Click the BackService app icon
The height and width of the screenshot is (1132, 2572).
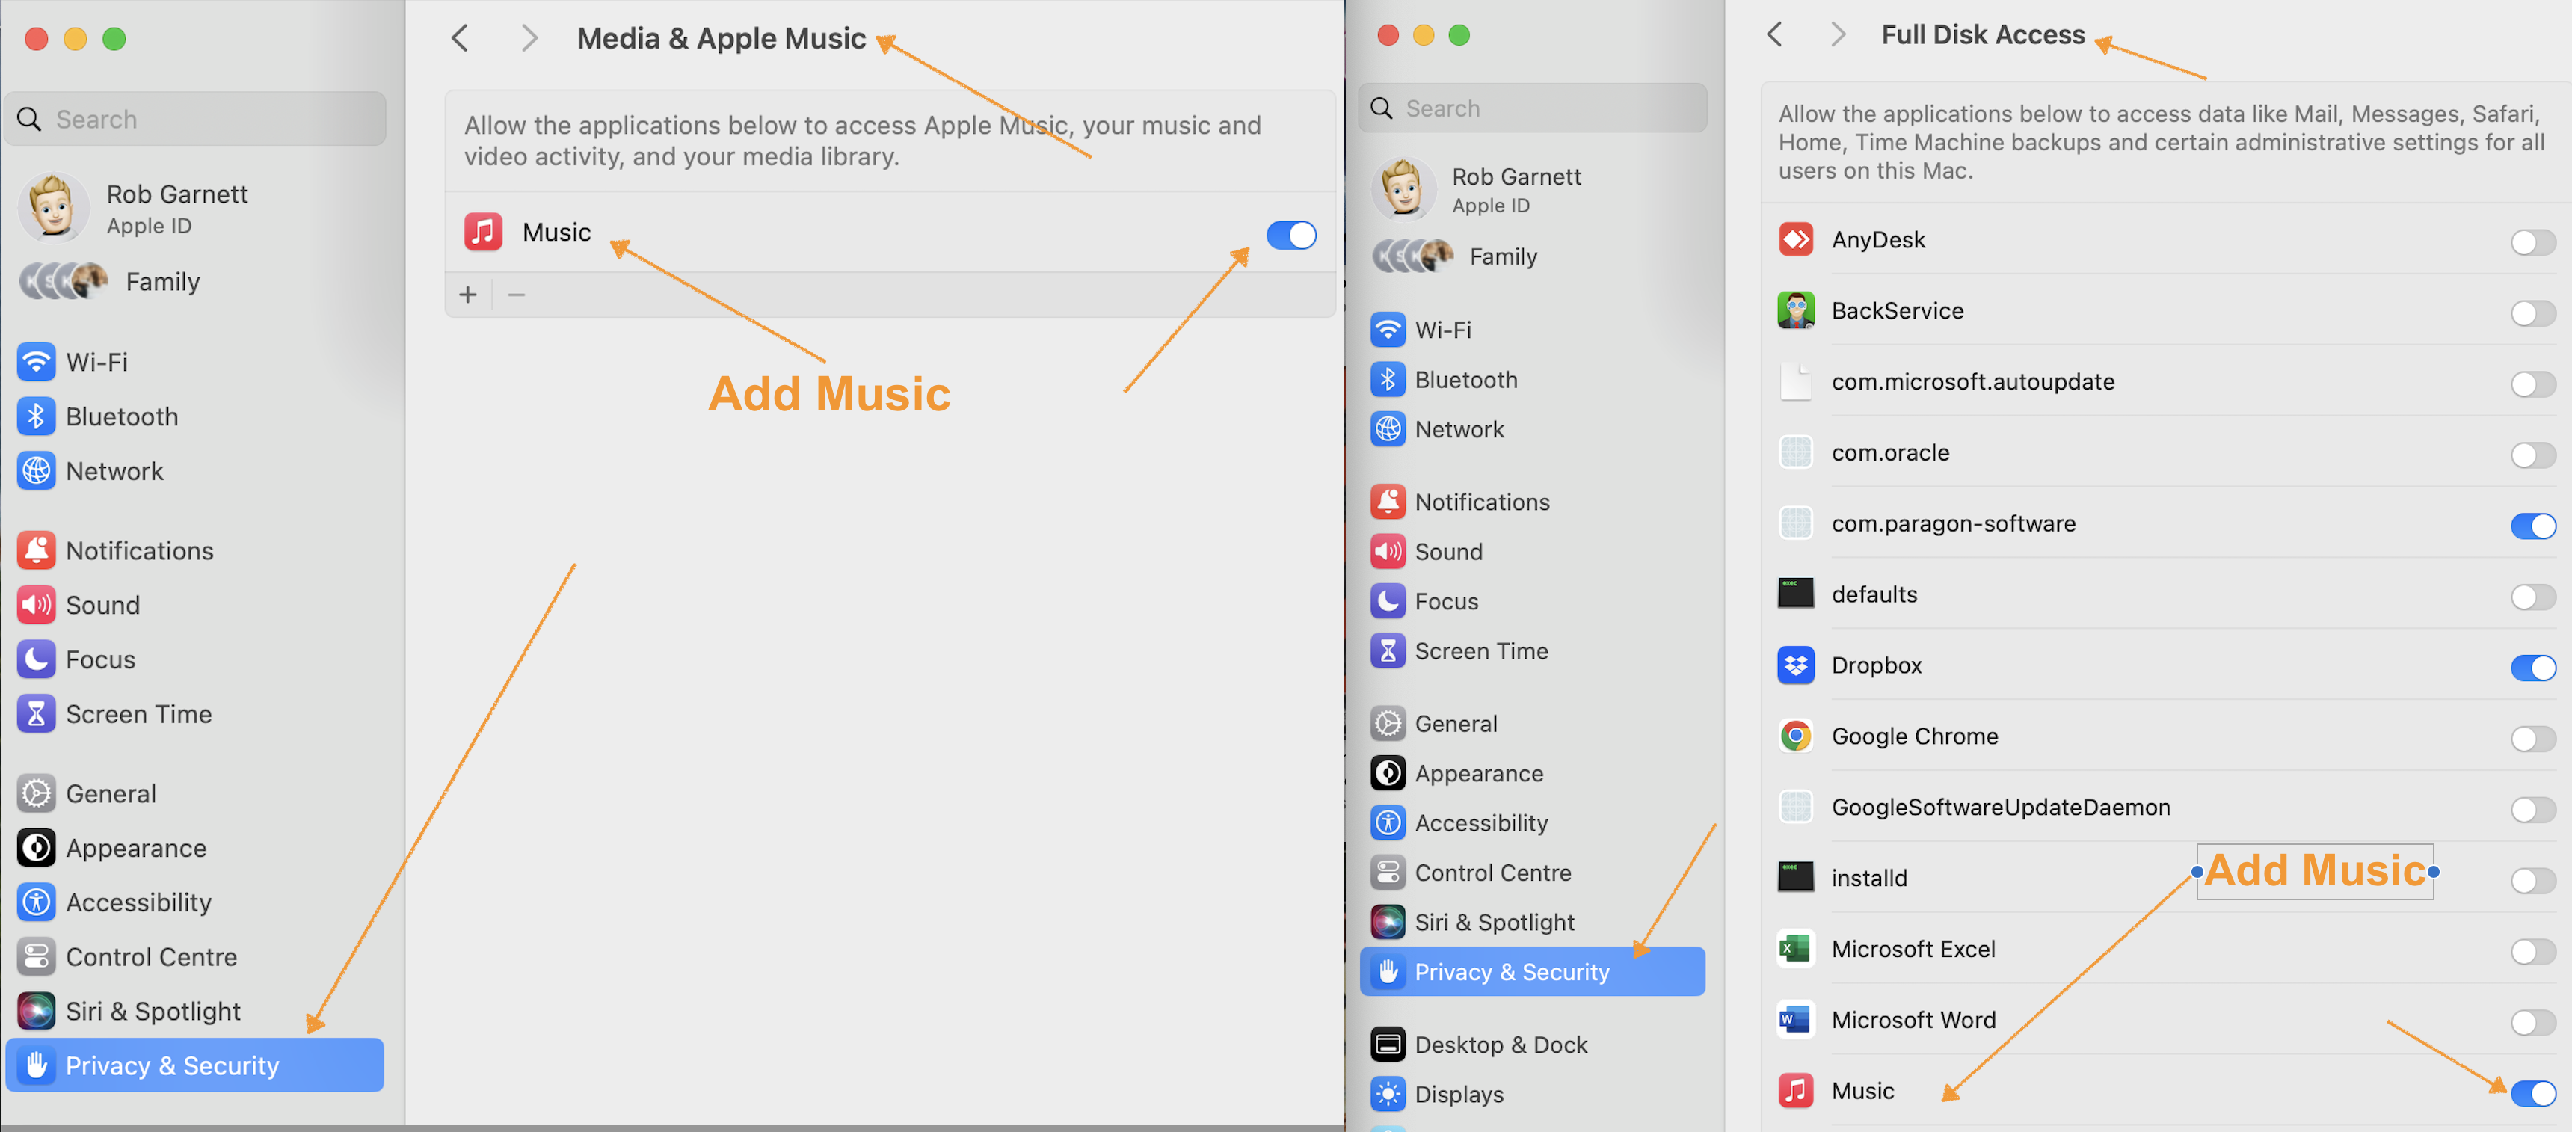tap(1795, 310)
